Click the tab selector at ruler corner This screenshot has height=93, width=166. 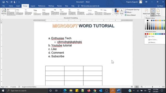[1, 20]
